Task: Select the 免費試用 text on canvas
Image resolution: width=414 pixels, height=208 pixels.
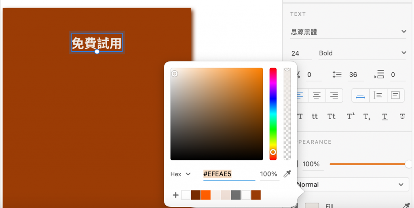Action: [x=97, y=43]
